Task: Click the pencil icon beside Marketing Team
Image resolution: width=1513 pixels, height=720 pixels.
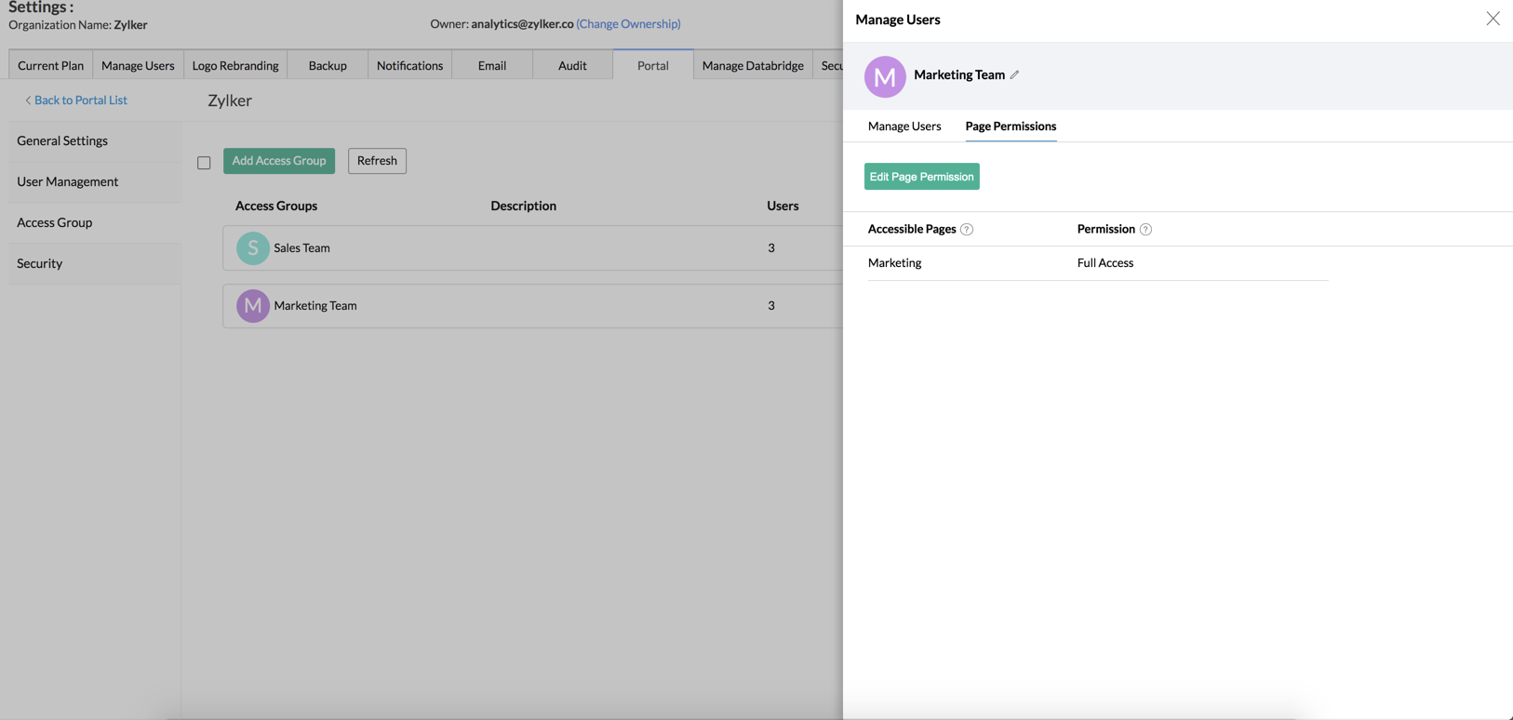Action: tap(1014, 75)
